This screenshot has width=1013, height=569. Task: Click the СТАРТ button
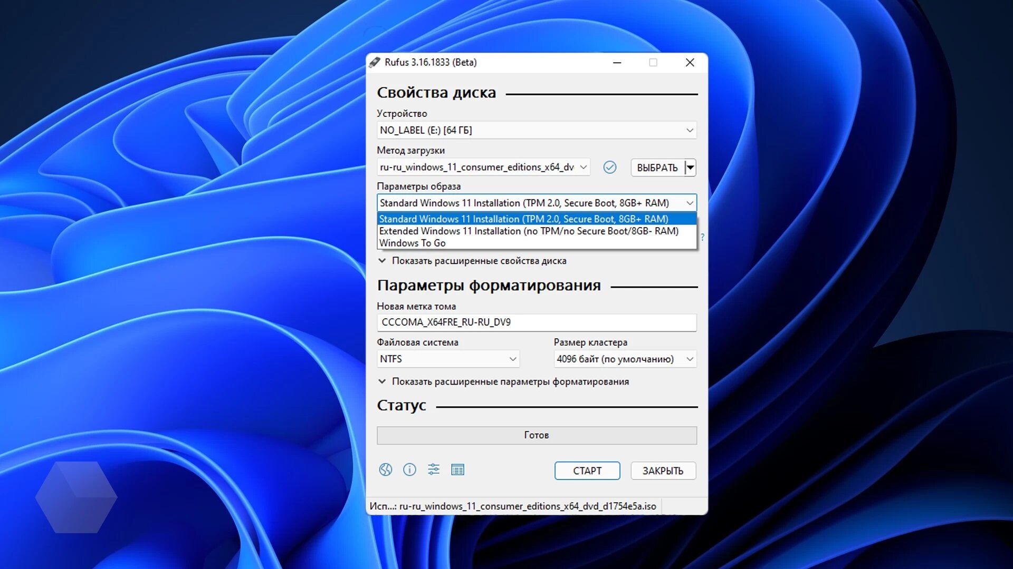[x=587, y=470]
